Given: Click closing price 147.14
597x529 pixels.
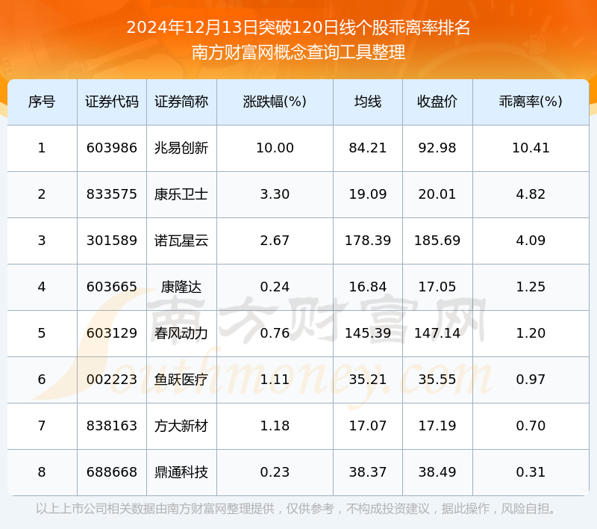Looking at the screenshot, I should [x=437, y=333].
